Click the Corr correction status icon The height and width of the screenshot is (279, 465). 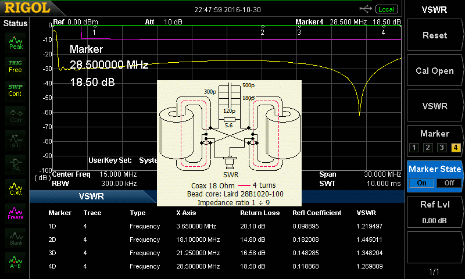point(16,116)
